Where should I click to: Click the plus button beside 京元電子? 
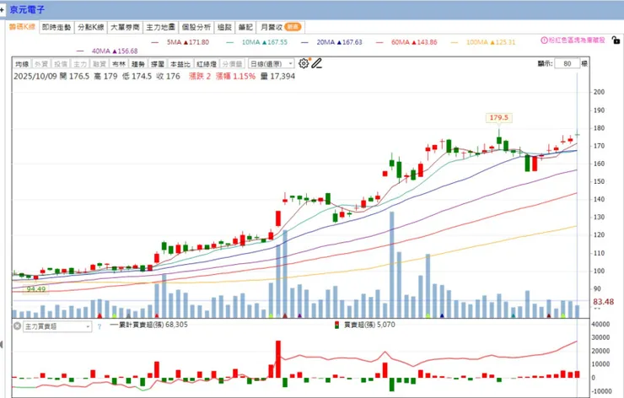coord(2,9)
